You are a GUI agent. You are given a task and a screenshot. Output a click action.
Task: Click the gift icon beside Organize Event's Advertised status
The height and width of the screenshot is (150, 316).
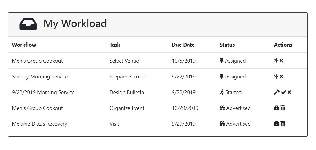tap(222, 108)
